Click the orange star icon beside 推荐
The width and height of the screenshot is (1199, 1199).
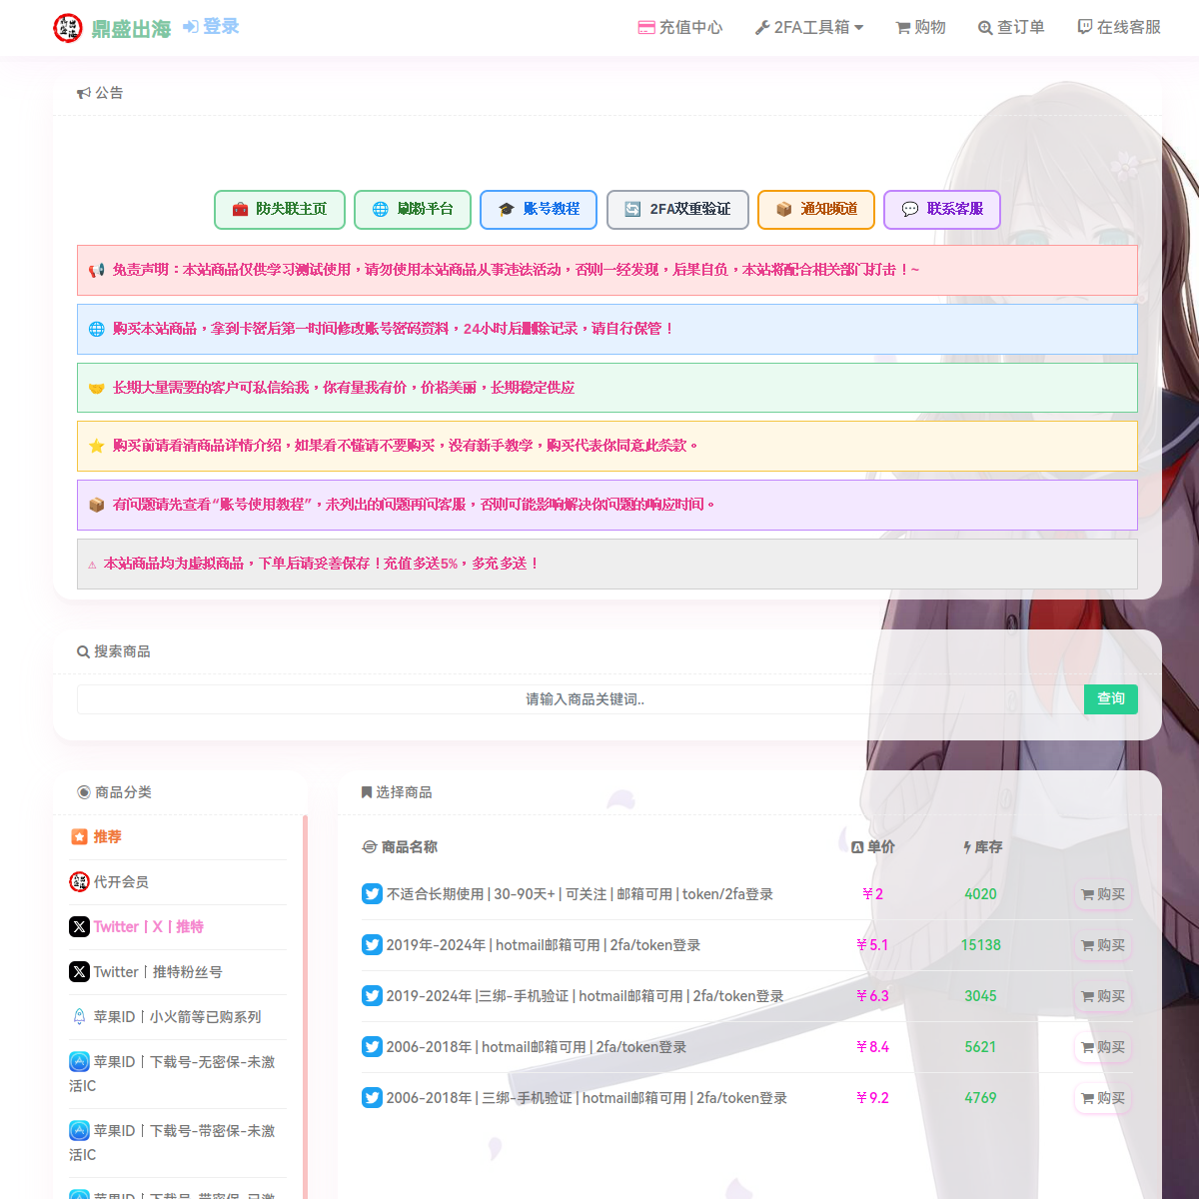point(79,837)
